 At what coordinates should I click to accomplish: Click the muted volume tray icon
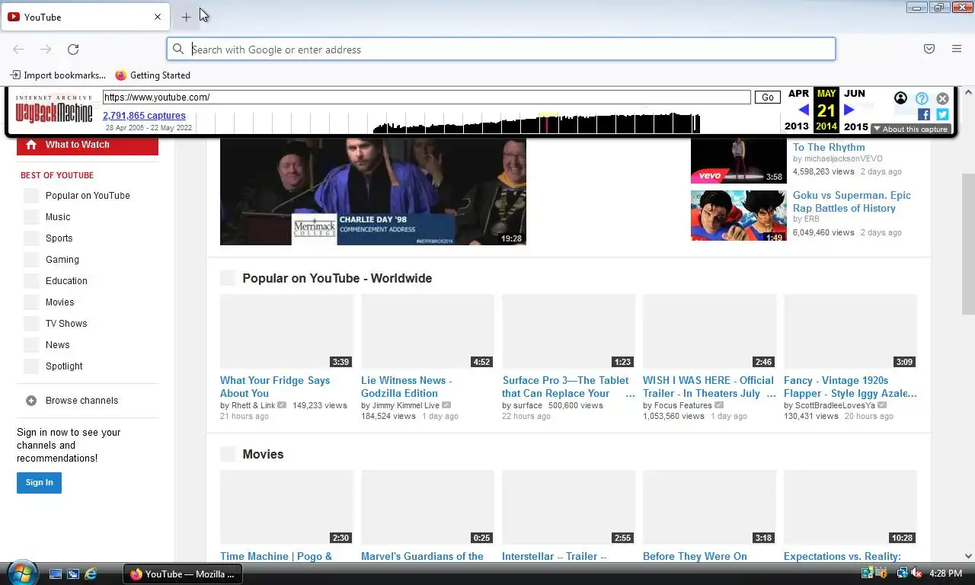click(x=916, y=574)
